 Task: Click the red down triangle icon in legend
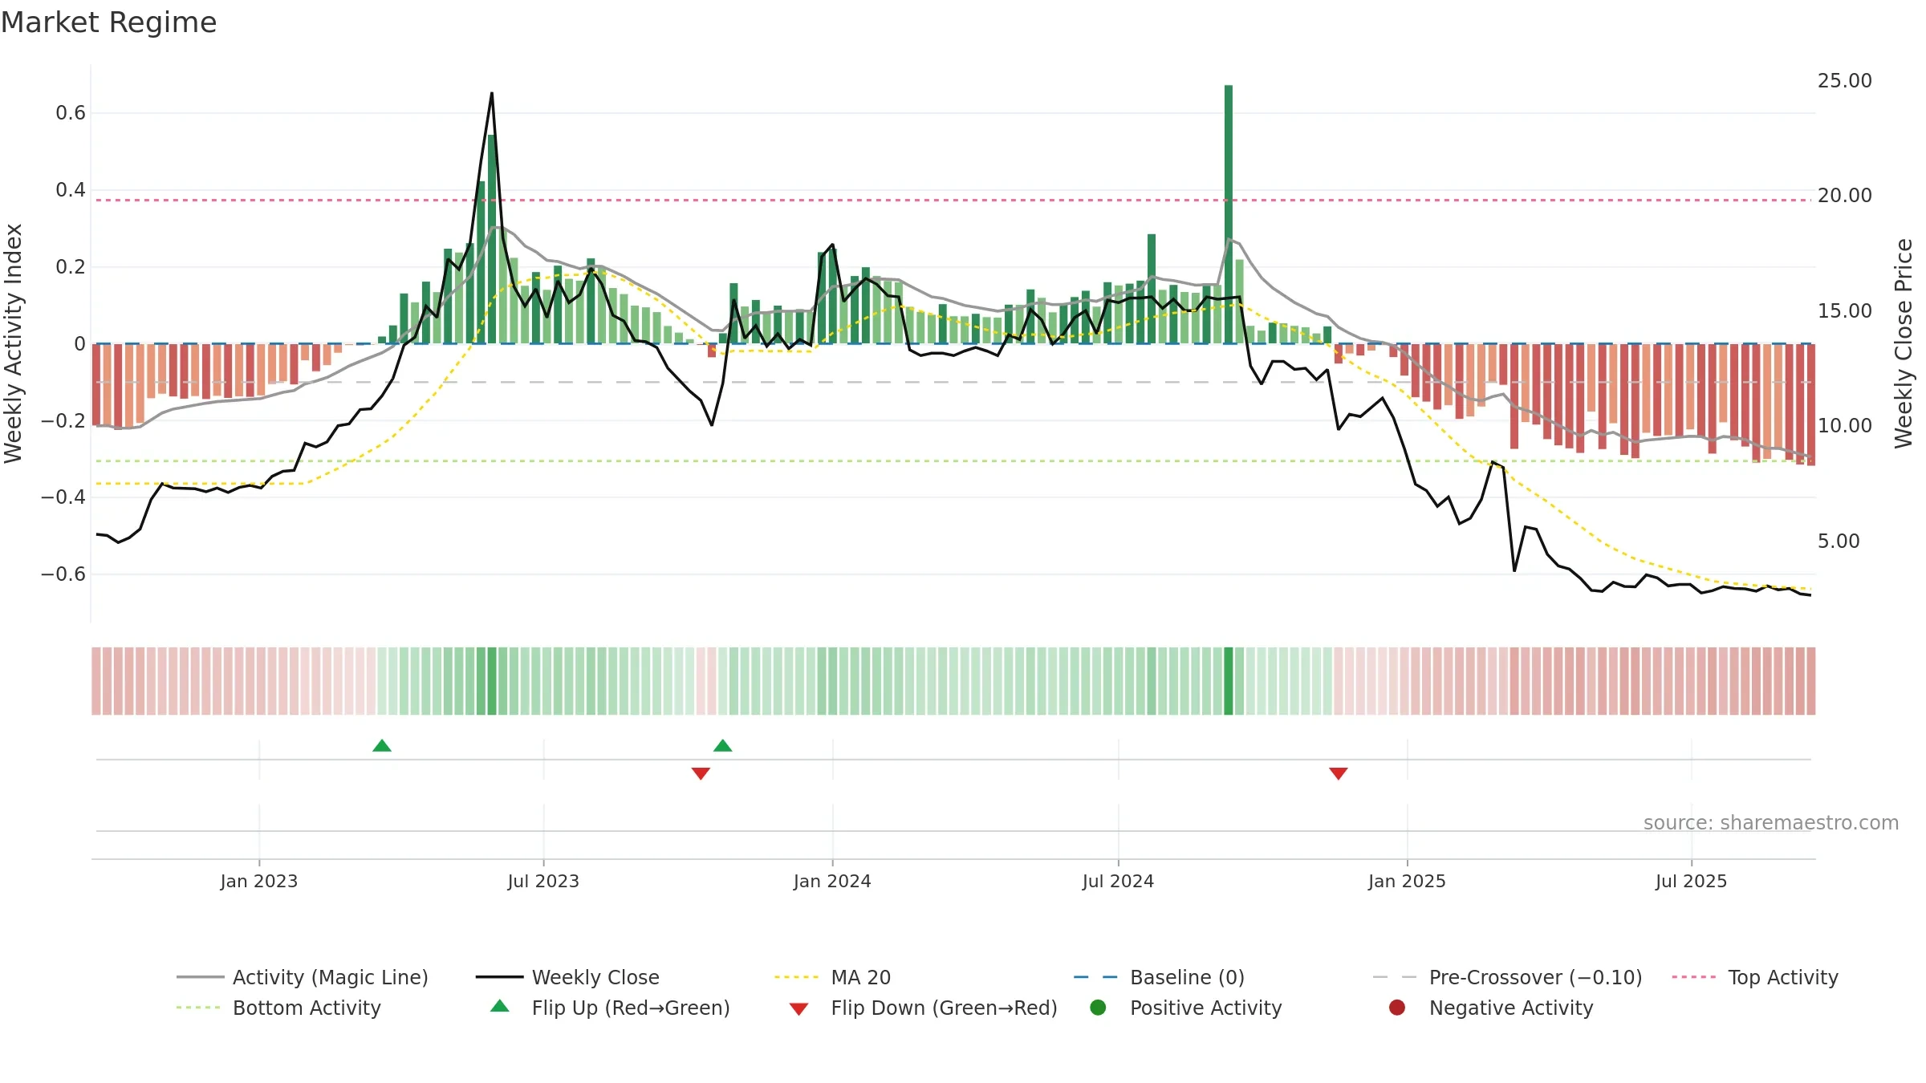[x=798, y=1009]
